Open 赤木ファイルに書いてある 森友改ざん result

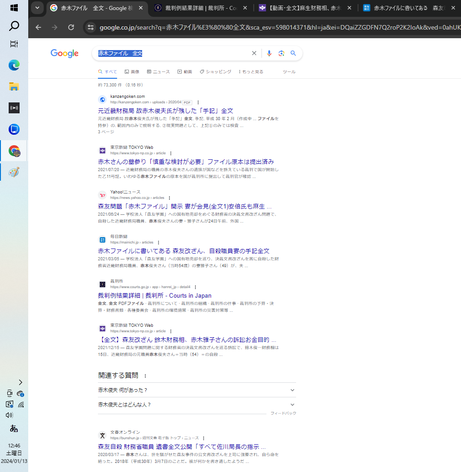pyautogui.click(x=184, y=251)
